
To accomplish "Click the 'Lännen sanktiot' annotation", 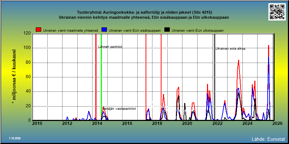I will point(111,47).
